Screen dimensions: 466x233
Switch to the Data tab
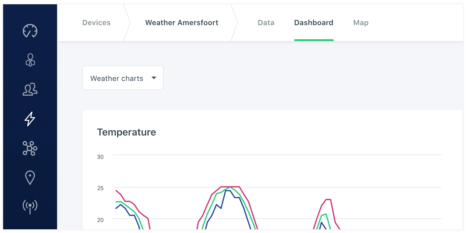[x=266, y=23]
